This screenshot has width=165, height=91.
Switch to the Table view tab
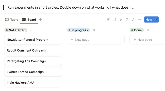pyautogui.click(x=12, y=20)
